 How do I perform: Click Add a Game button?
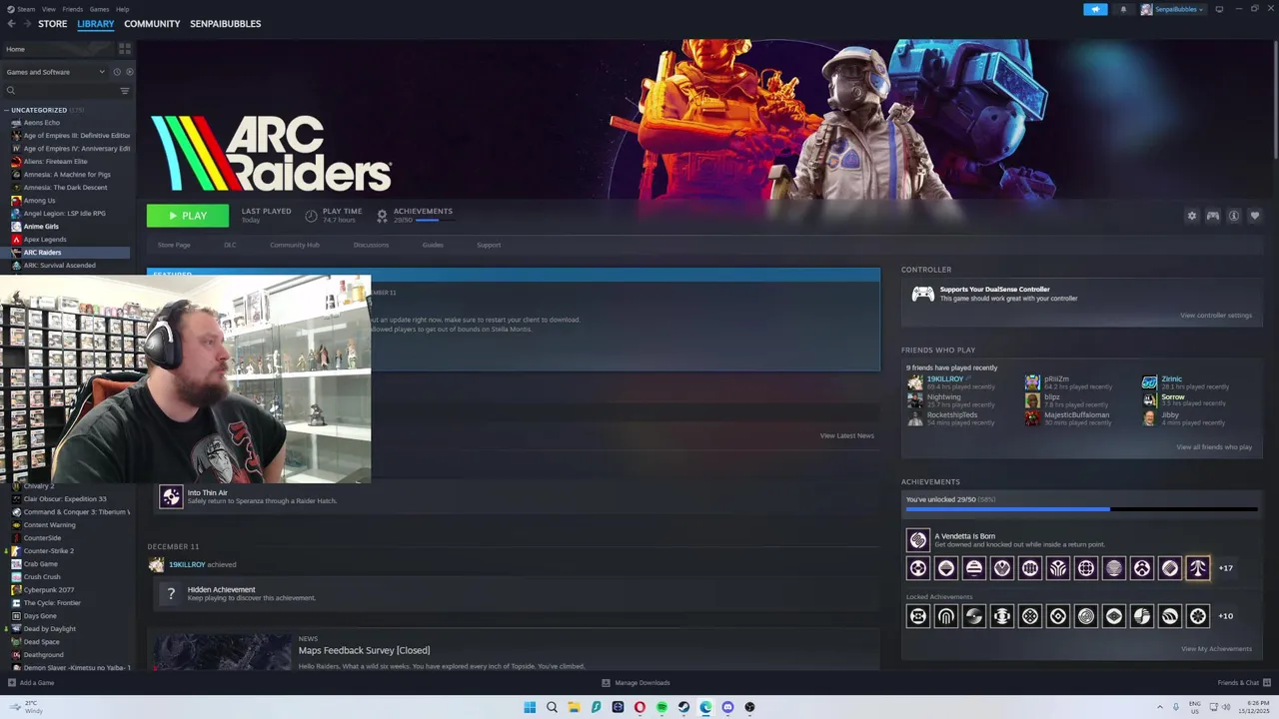[x=31, y=683]
